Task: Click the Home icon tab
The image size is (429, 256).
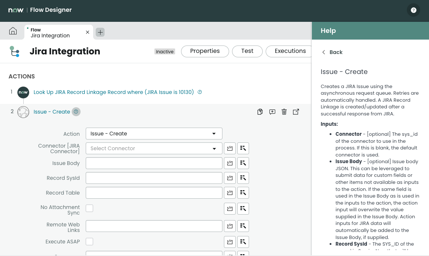Action: pos(13,31)
